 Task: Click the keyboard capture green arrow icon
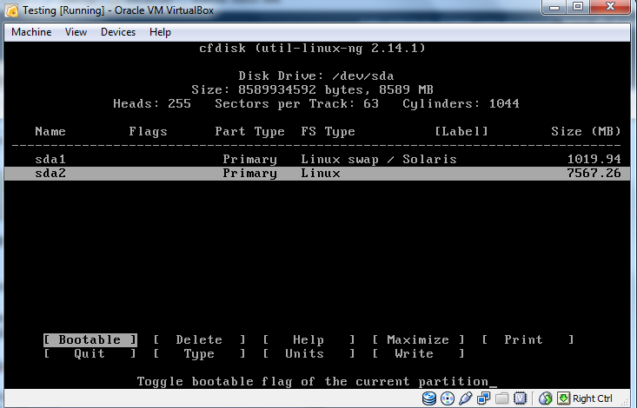(563, 398)
